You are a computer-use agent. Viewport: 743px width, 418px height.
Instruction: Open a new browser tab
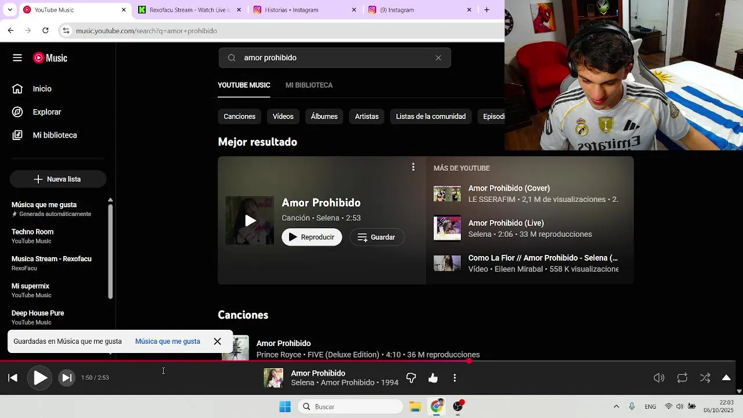tap(486, 10)
